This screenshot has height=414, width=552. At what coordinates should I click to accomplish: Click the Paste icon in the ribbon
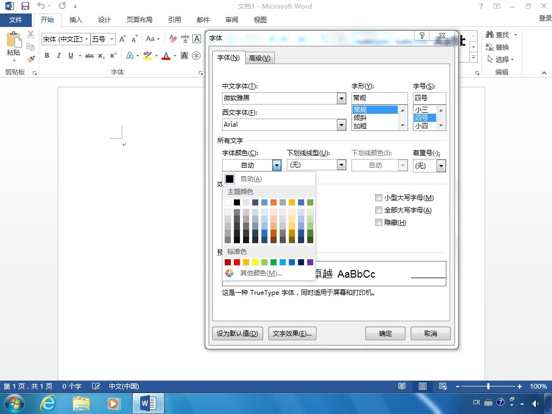tap(13, 39)
